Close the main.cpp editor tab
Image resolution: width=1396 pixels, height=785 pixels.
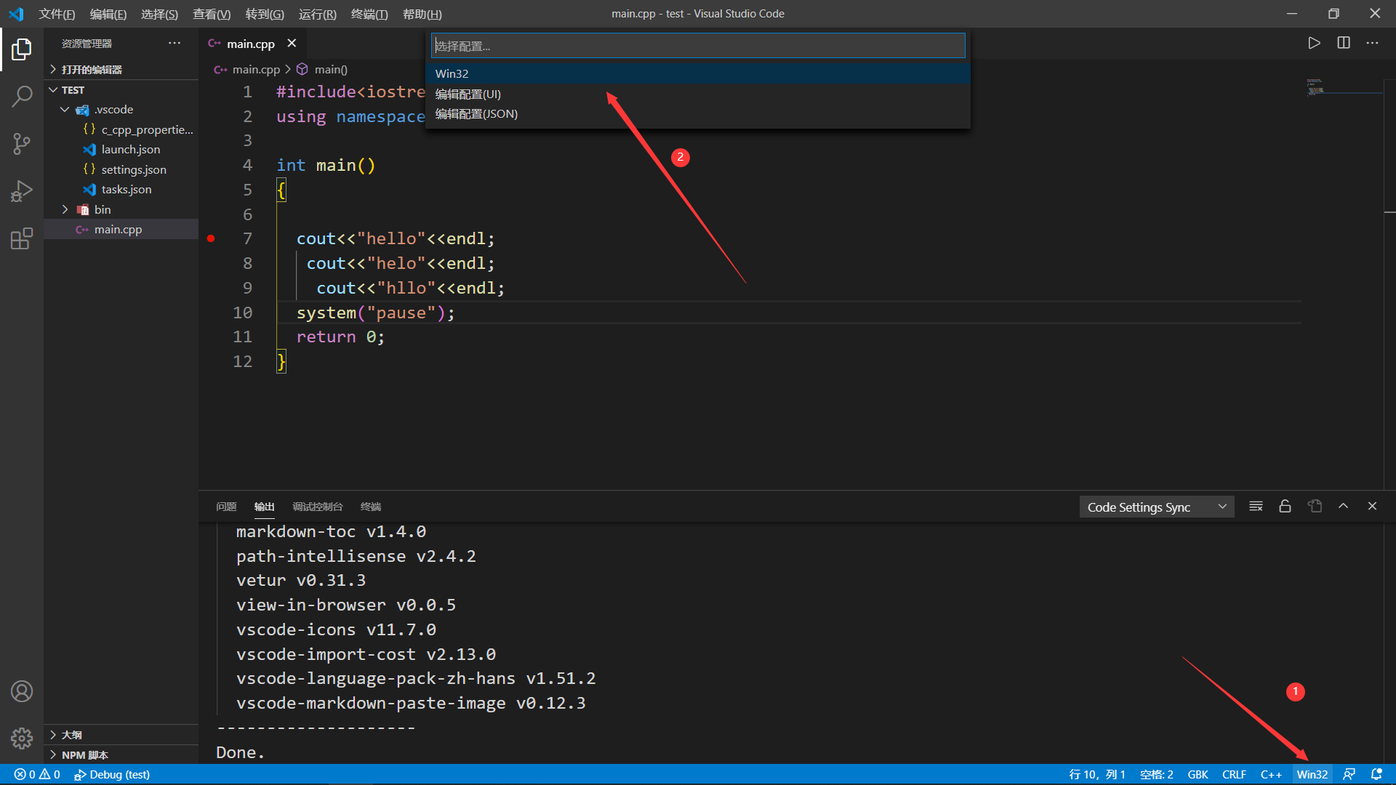pyautogui.click(x=292, y=43)
